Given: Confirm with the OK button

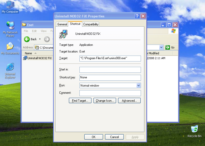Looking at the screenshot, I should click(94, 137).
